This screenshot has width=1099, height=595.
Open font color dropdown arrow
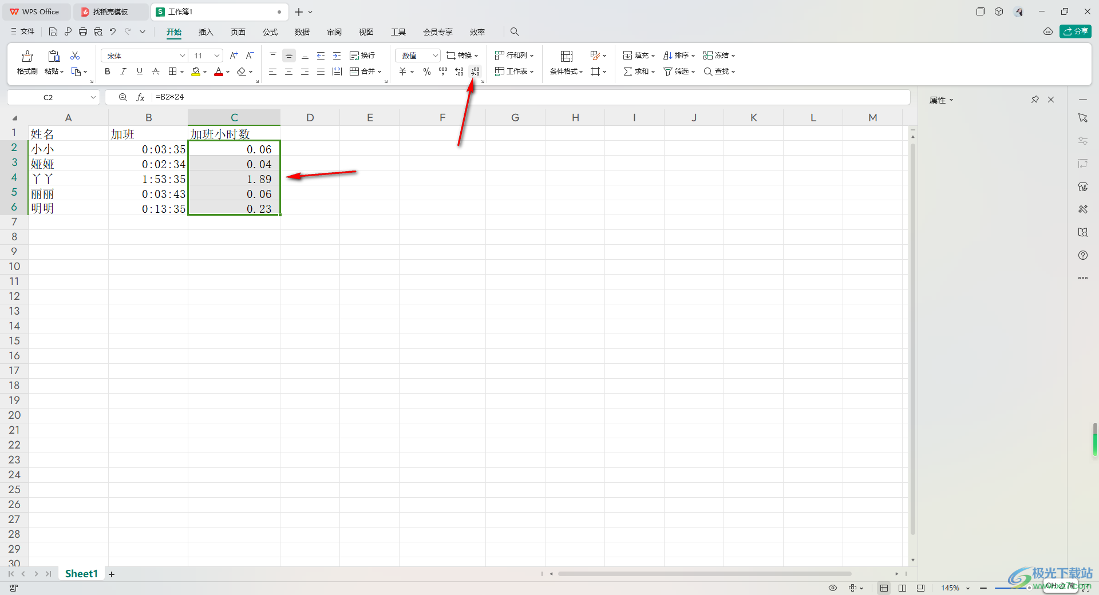[x=228, y=72]
